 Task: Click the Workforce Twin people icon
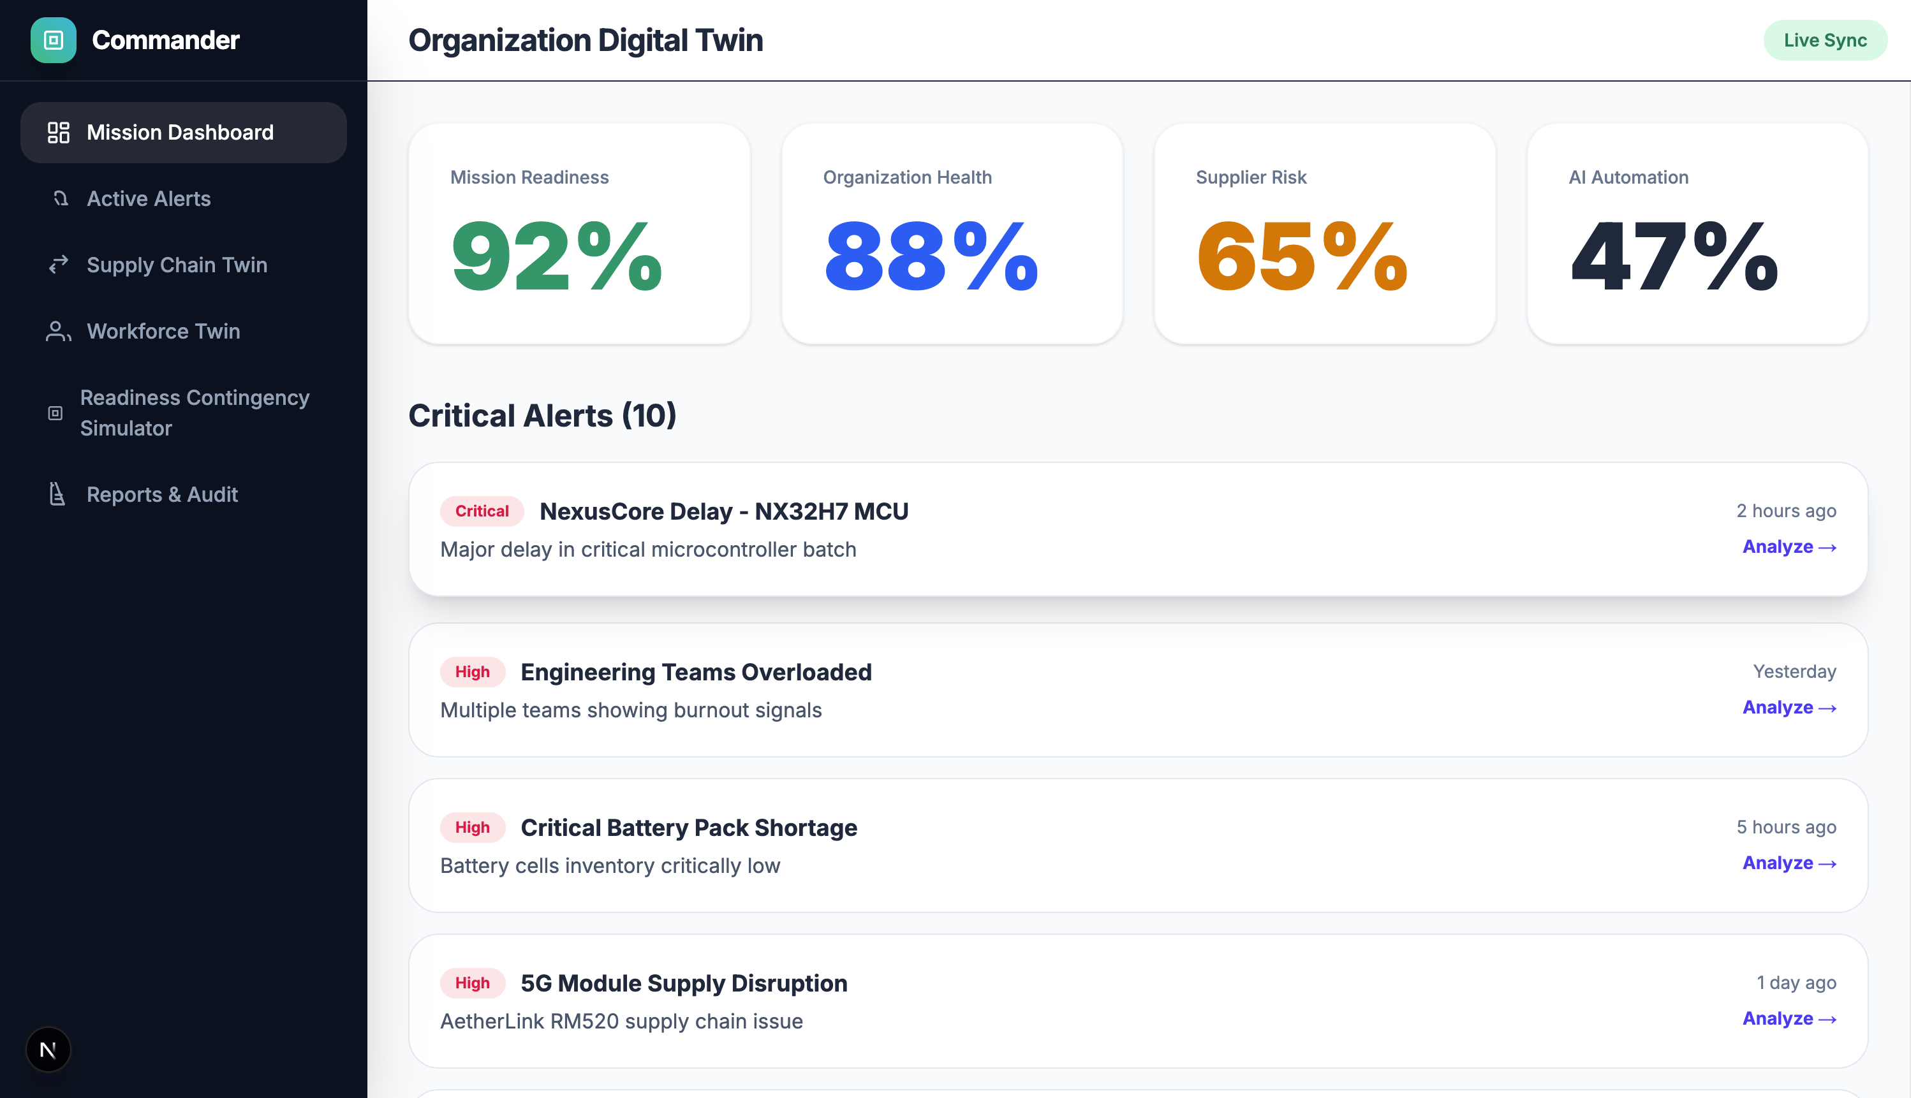(58, 331)
